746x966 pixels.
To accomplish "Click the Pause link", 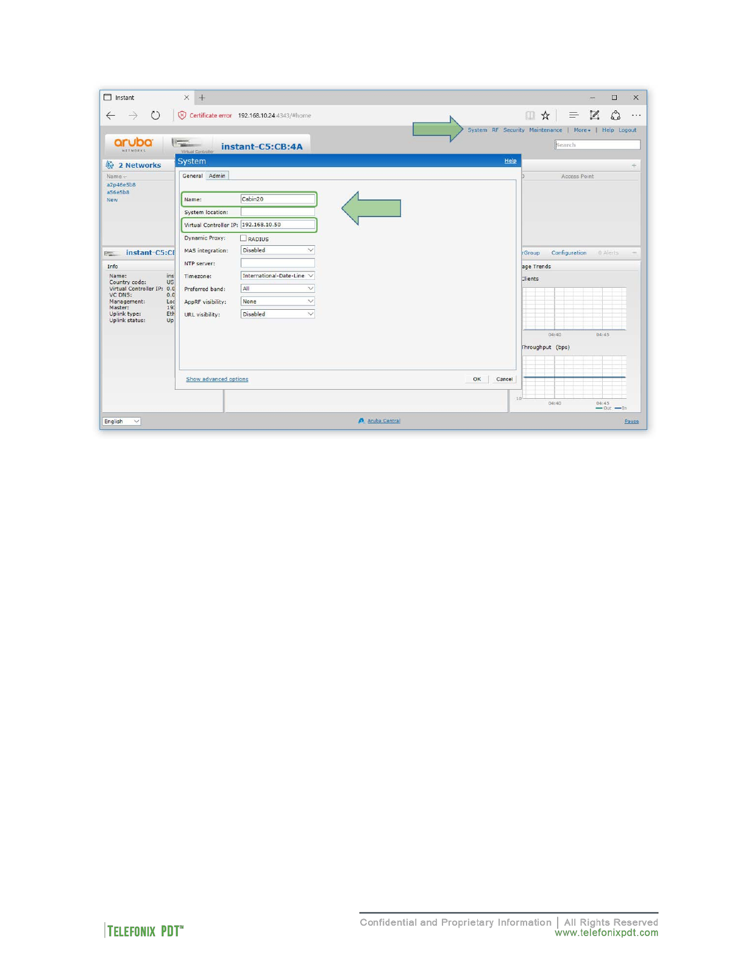I will [631, 421].
